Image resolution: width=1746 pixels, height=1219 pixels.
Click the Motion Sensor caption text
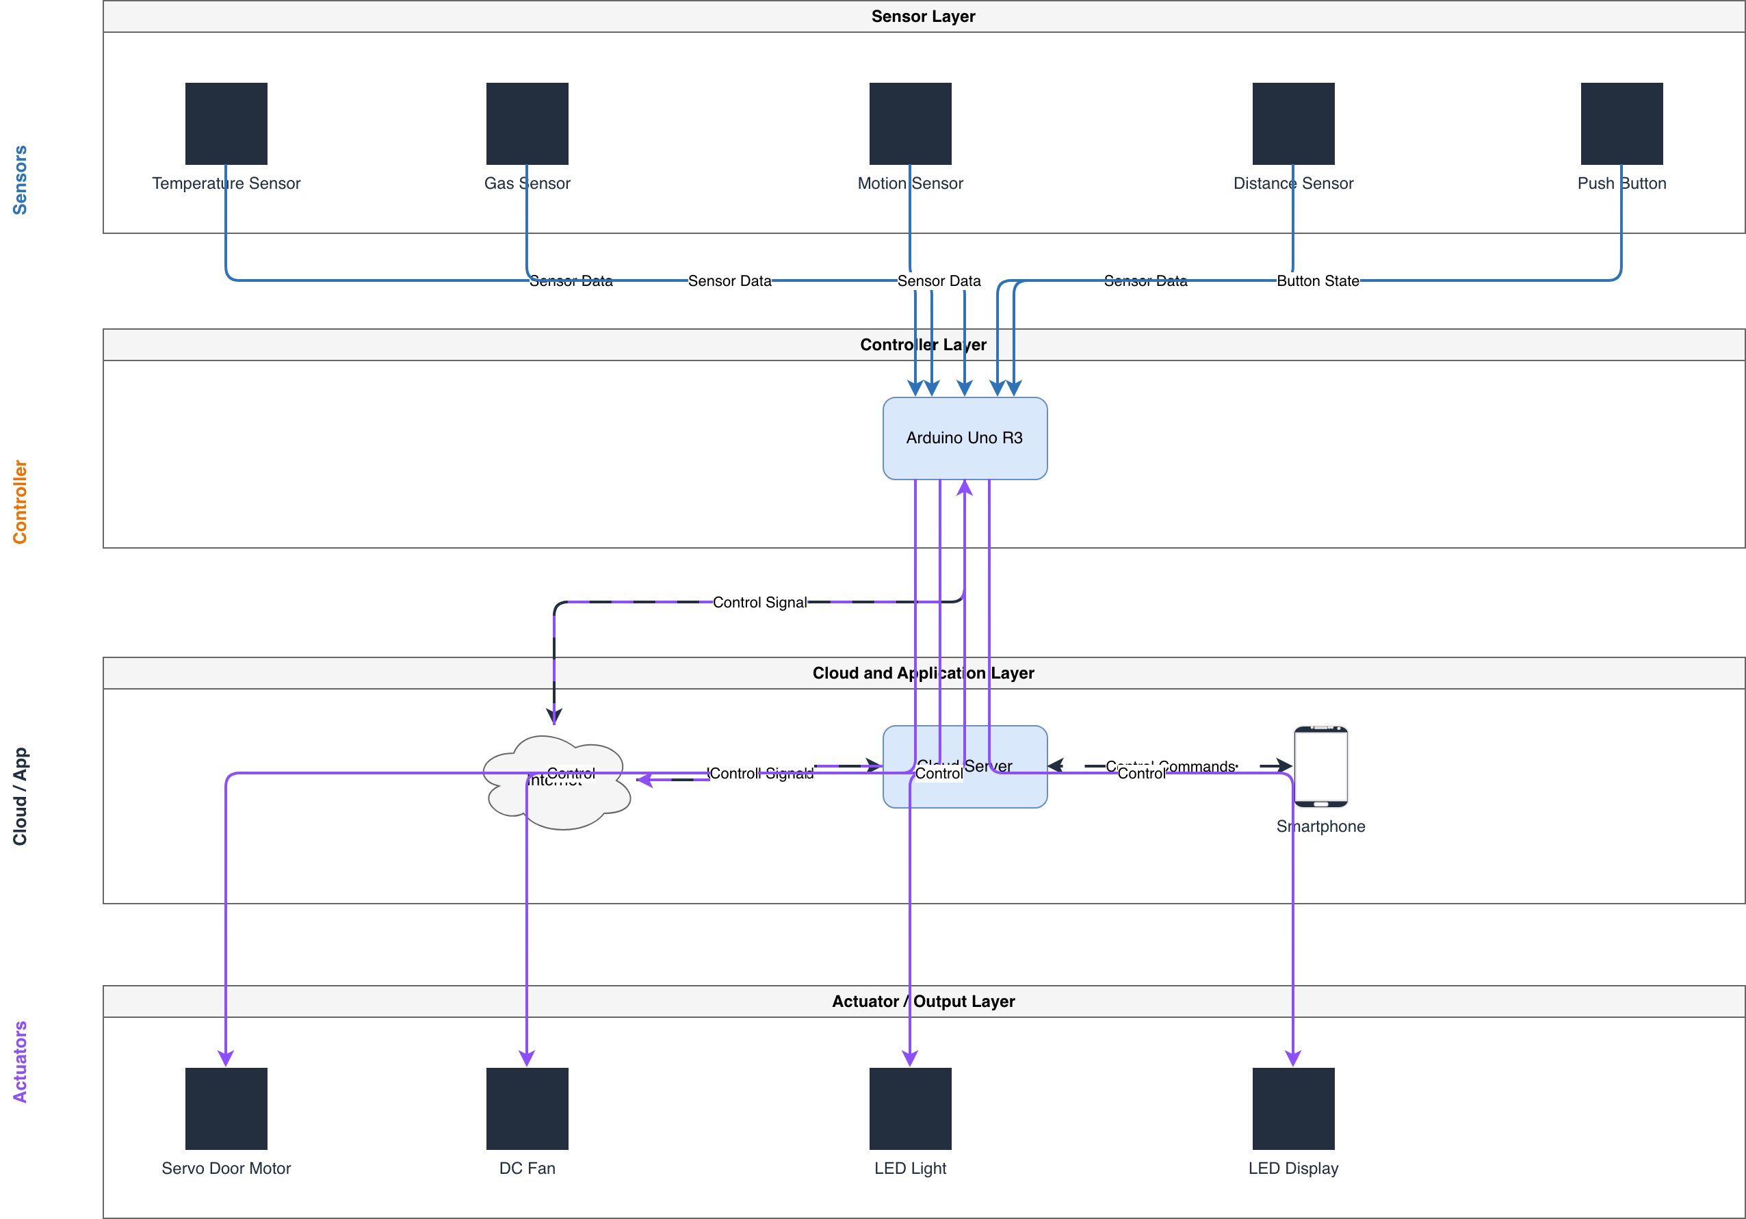coord(910,183)
